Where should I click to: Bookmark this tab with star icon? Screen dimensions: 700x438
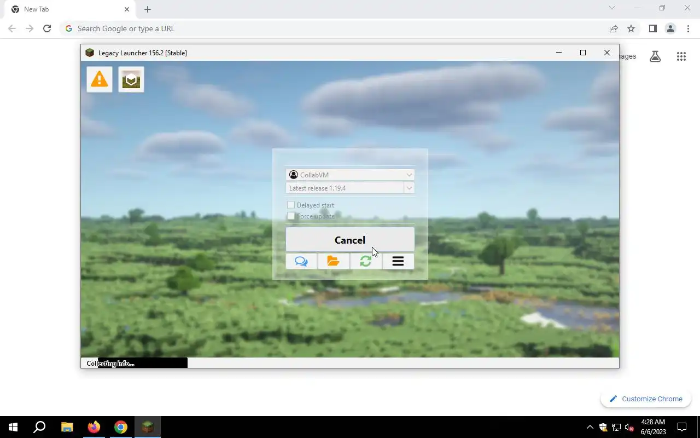click(x=631, y=28)
